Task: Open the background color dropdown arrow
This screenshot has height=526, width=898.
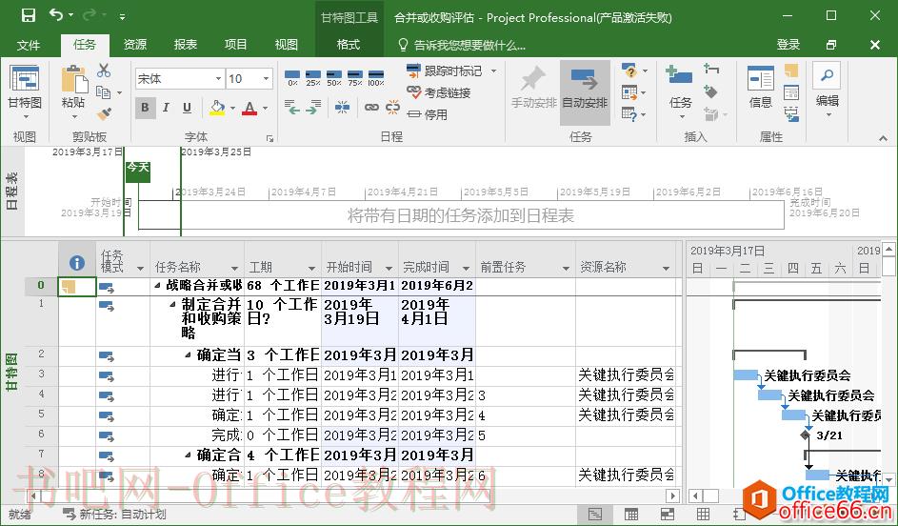Action: point(232,108)
